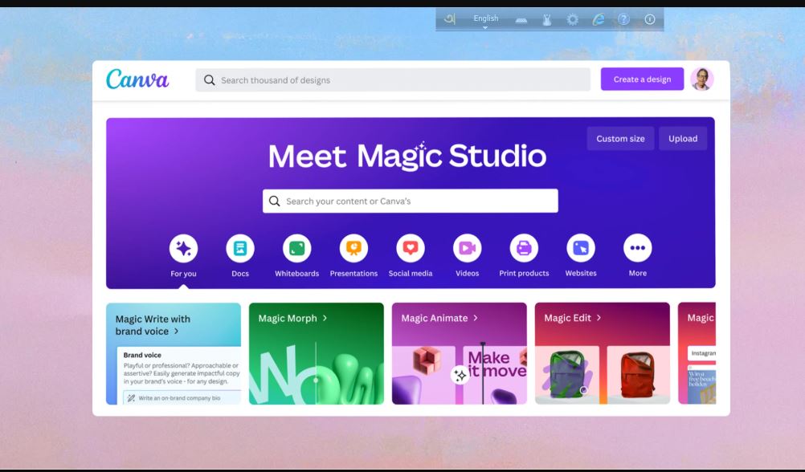Click the Upload button
The image size is (805, 472).
(683, 139)
